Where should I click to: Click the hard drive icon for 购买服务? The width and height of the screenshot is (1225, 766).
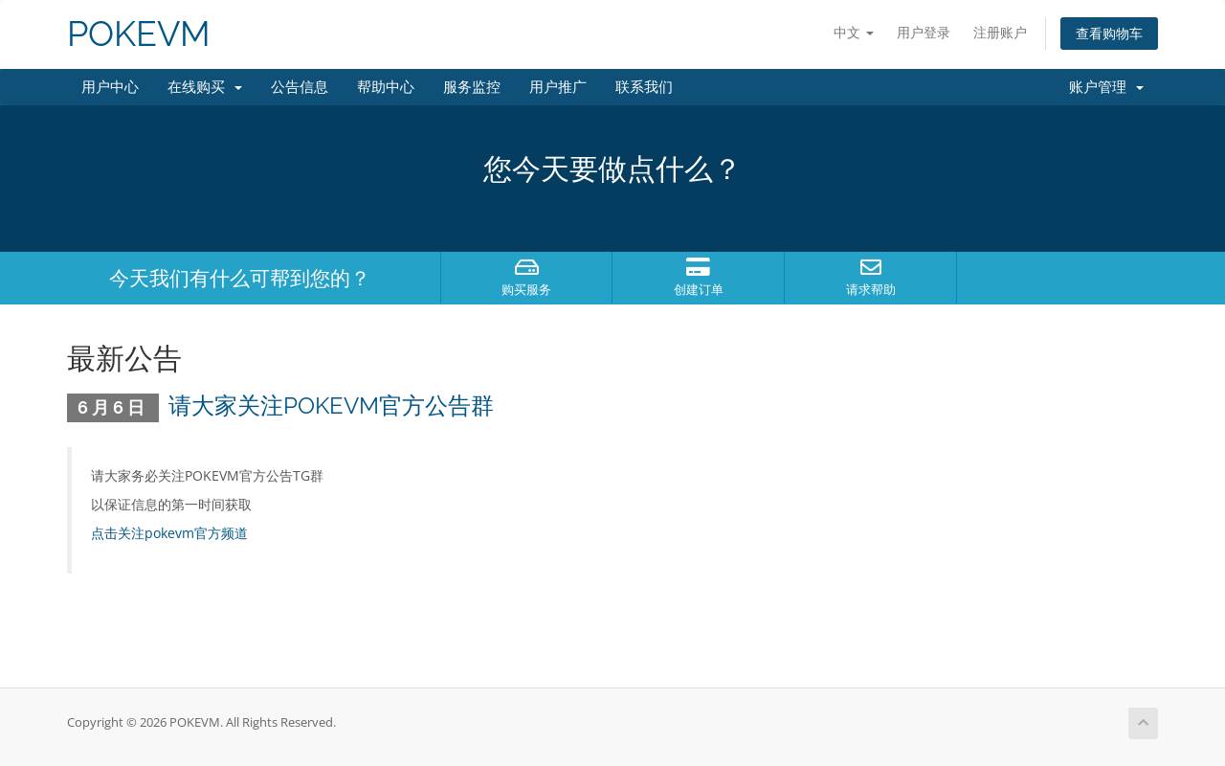pyautogui.click(x=526, y=267)
